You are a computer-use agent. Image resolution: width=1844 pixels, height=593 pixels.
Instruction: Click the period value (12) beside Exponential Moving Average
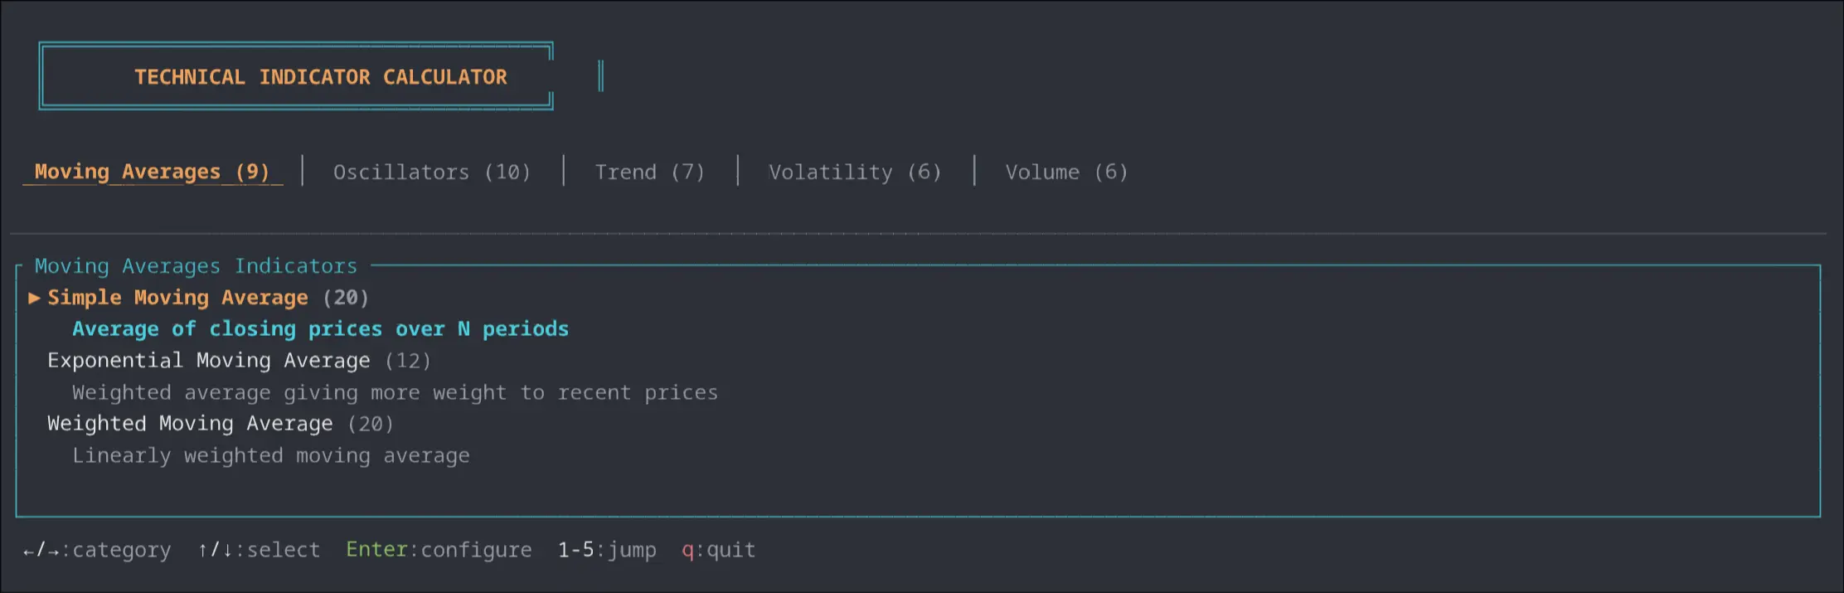pos(408,360)
